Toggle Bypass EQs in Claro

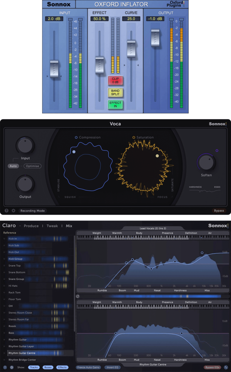pos(212,367)
